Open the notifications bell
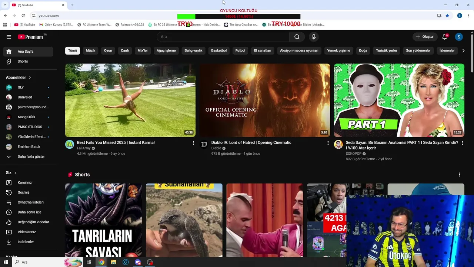 tap(445, 37)
